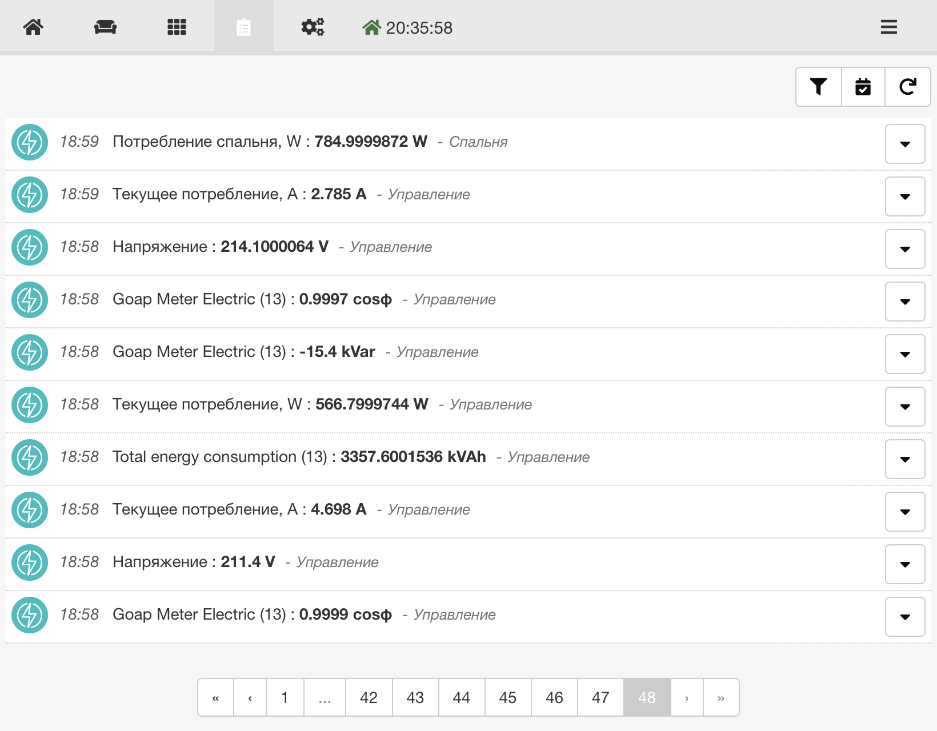937x731 pixels.
Task: Expand the Напряжение 214.1 V entry
Action: 904,249
